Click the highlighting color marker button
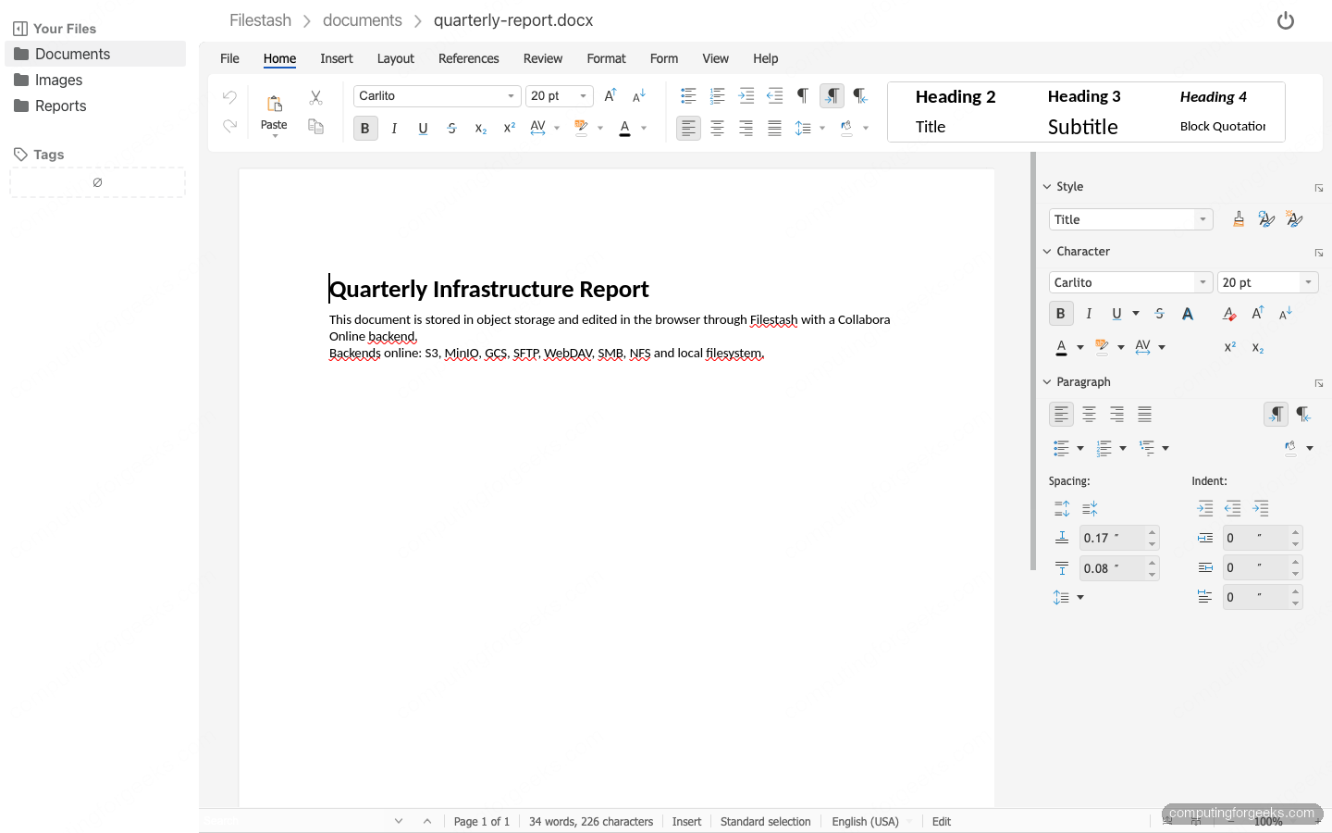This screenshot has width=1332, height=833. point(581,129)
